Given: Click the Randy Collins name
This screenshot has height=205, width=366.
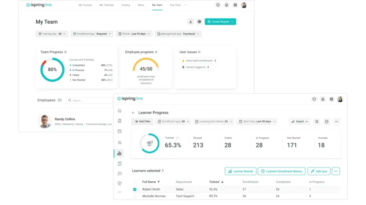Looking at the screenshot, I should pyautogui.click(x=65, y=119).
